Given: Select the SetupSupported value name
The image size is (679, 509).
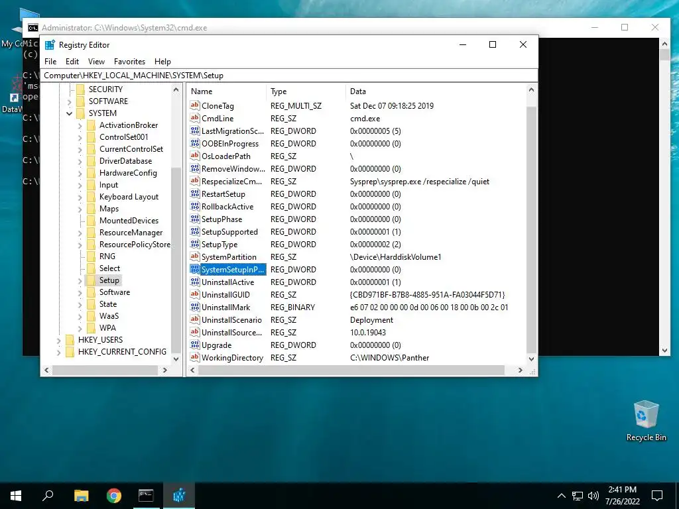Looking at the screenshot, I should (x=229, y=231).
